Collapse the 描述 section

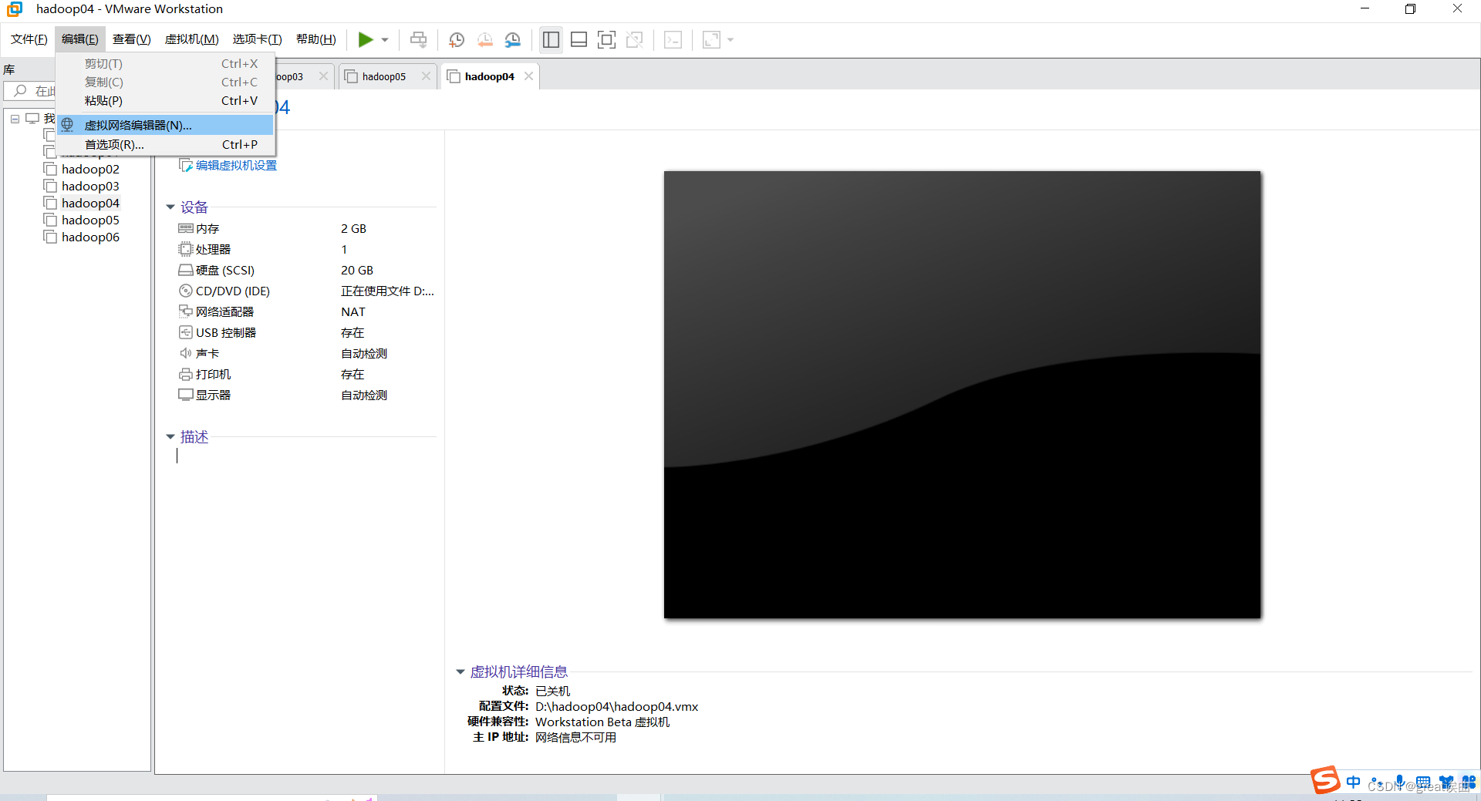[x=170, y=437]
